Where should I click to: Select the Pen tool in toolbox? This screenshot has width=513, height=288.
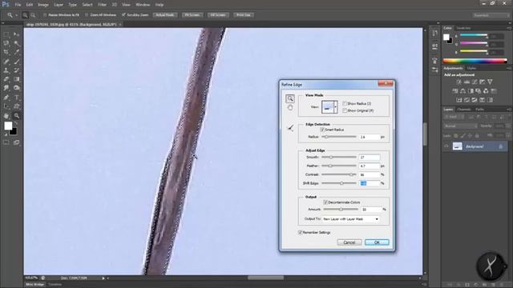(6, 98)
